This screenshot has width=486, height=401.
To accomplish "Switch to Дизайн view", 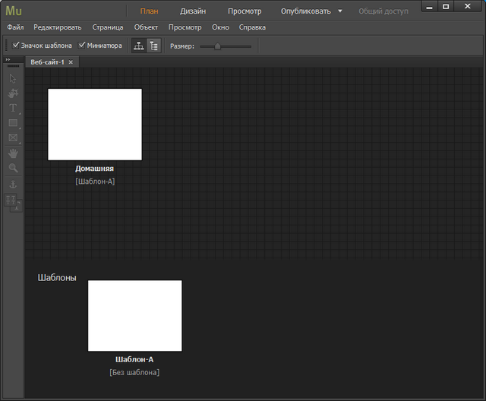I will (193, 11).
